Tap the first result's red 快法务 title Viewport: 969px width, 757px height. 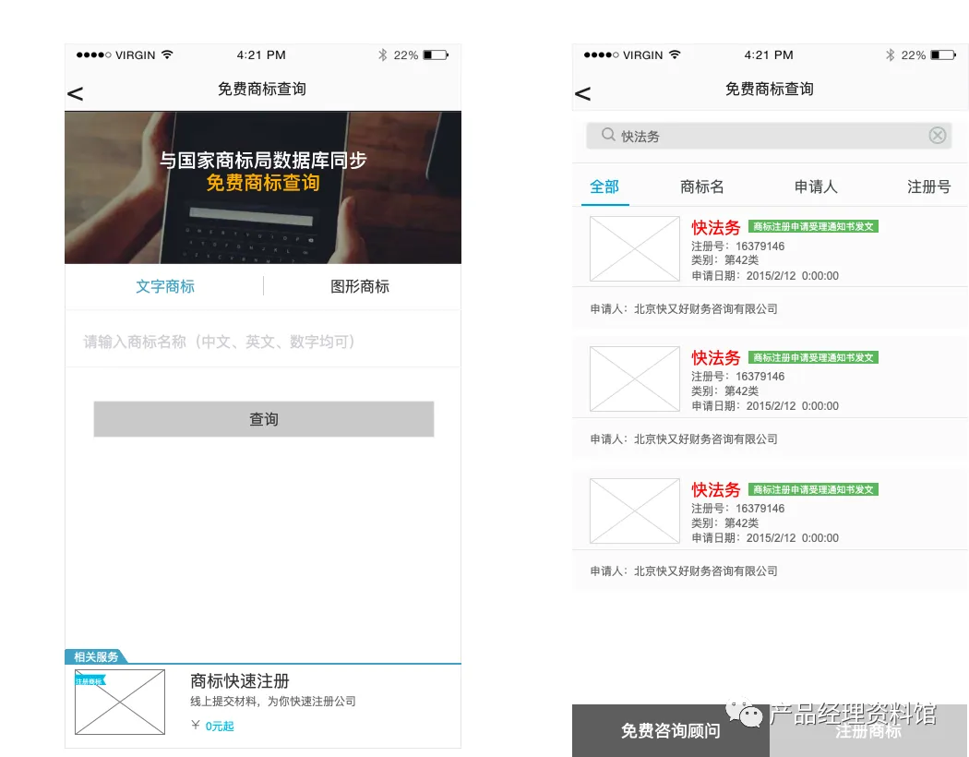coord(715,227)
